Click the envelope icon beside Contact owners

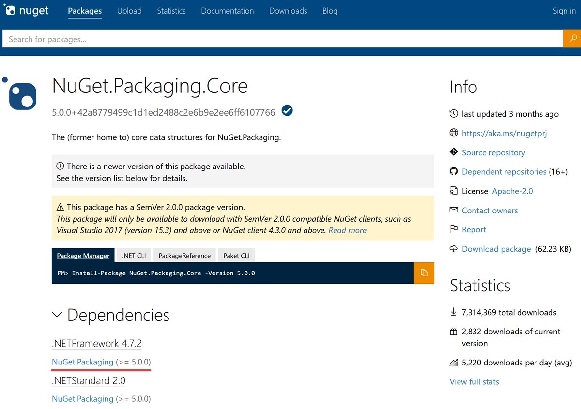click(x=454, y=210)
